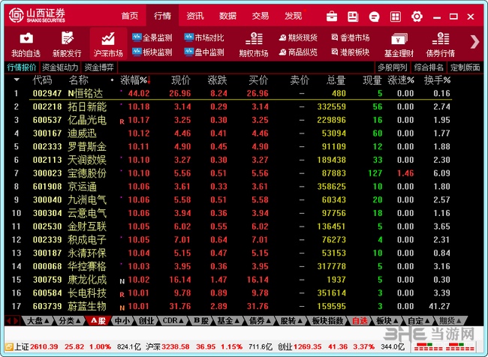Open 债券行情 bond quotes icon

[x=441, y=45]
